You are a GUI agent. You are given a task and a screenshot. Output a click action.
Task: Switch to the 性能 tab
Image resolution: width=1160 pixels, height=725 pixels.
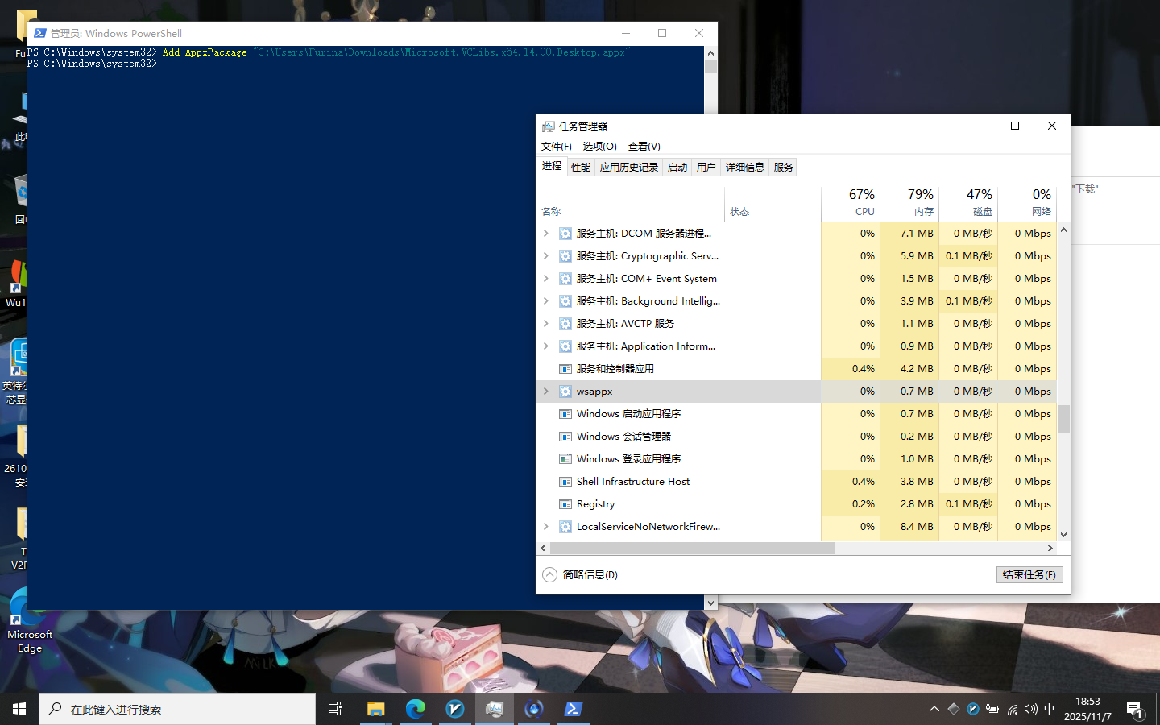point(581,168)
